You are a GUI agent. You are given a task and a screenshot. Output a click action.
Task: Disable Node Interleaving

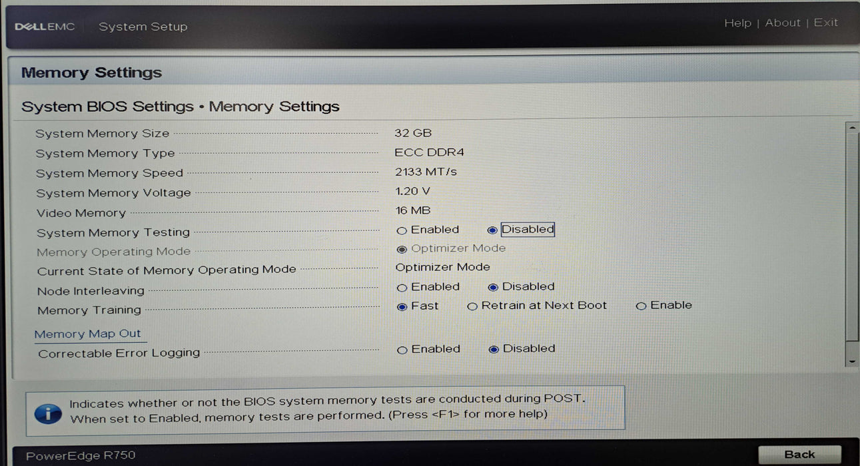coord(493,286)
